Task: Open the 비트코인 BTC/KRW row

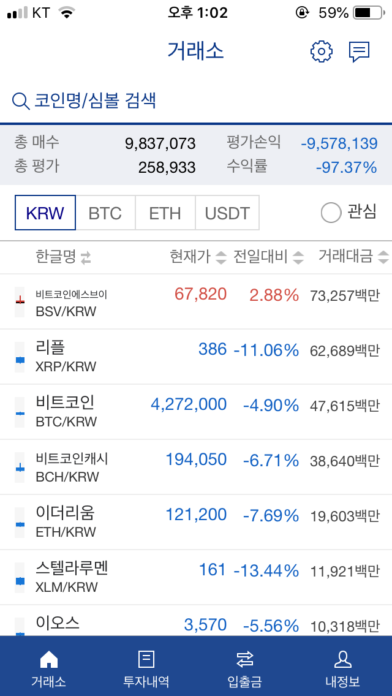Action: (x=196, y=412)
